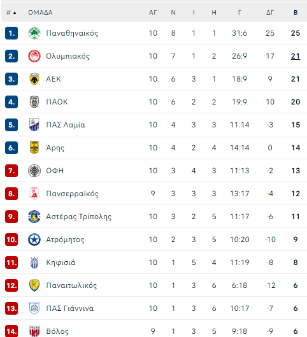
Task: Click the ΑΕΚ yellow eagle crest
Action: tap(34, 79)
